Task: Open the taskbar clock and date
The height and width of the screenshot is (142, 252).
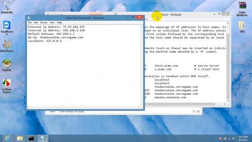Action: pos(243,138)
